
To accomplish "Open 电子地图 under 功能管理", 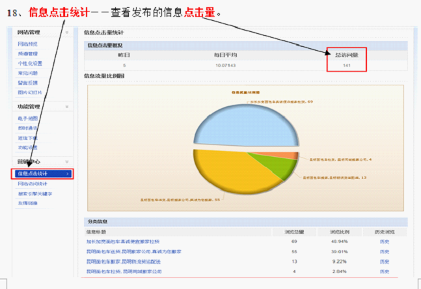I will (x=28, y=118).
